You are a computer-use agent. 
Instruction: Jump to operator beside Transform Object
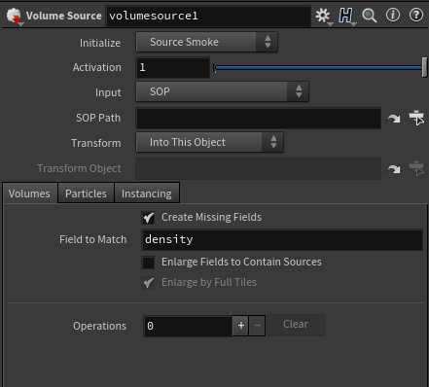[x=394, y=169]
